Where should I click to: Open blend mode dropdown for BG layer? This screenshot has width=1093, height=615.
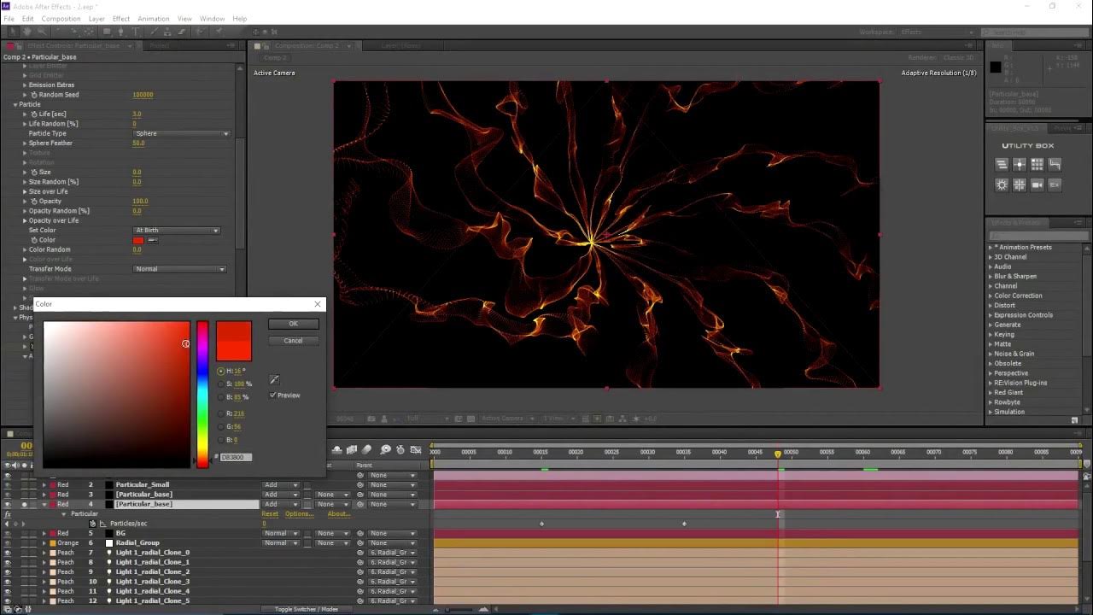coord(281,533)
